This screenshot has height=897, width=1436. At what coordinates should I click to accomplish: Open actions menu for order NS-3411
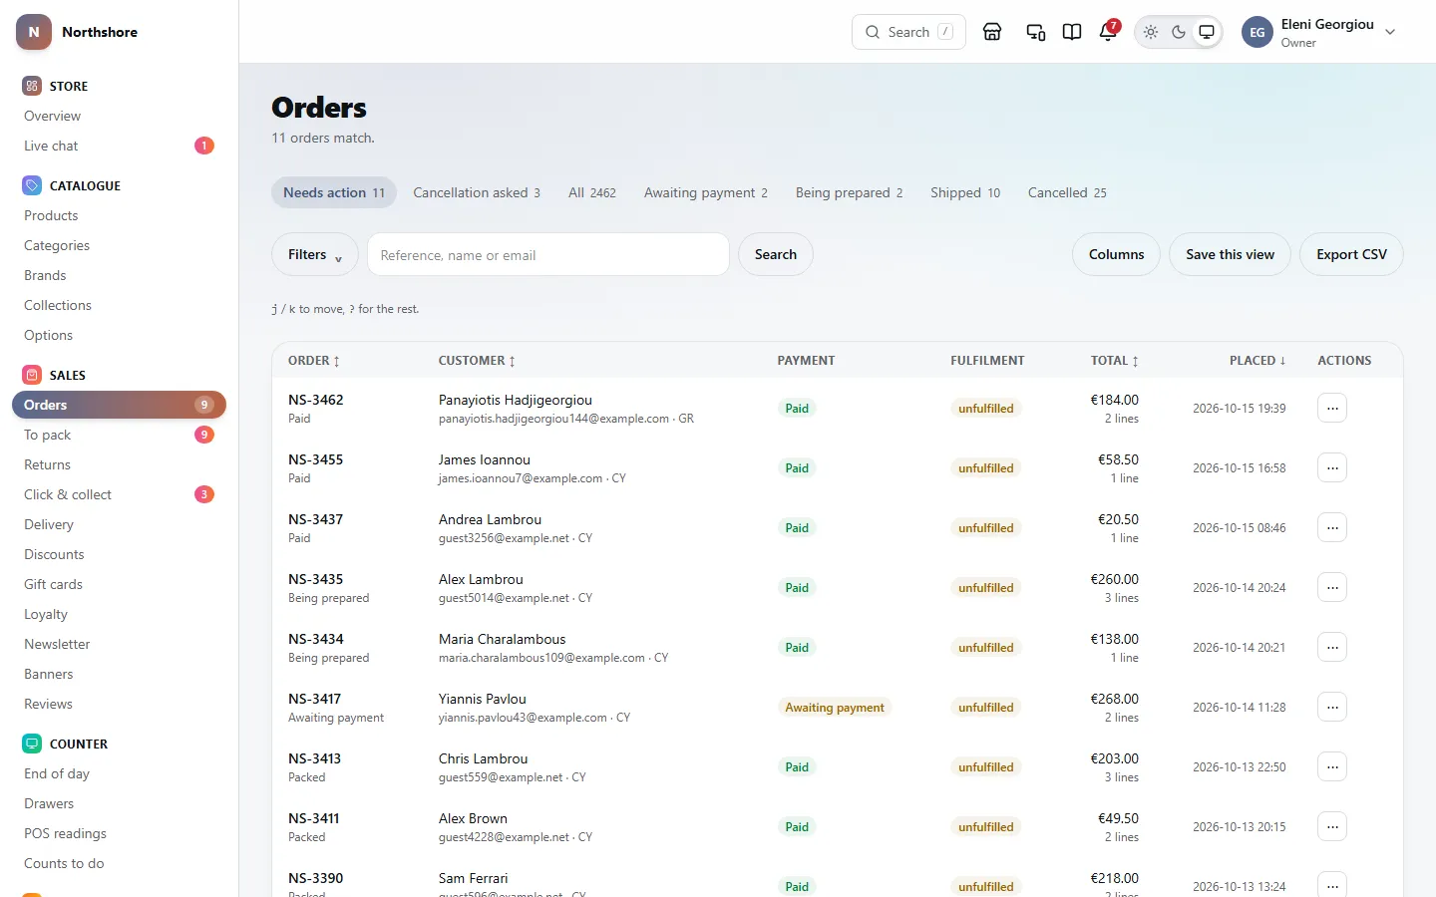click(1332, 826)
